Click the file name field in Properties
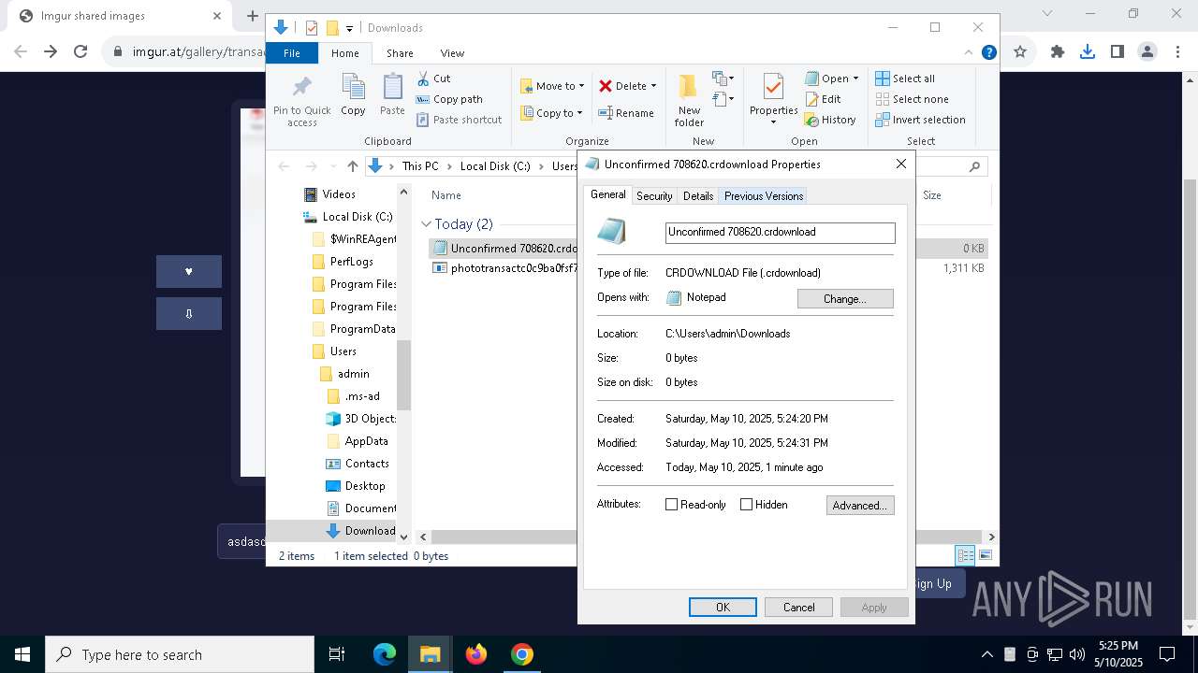The height and width of the screenshot is (673, 1198). (x=781, y=233)
